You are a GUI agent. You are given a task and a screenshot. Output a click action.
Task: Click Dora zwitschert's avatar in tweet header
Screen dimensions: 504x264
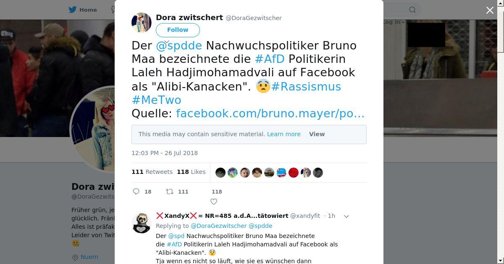[142, 23]
